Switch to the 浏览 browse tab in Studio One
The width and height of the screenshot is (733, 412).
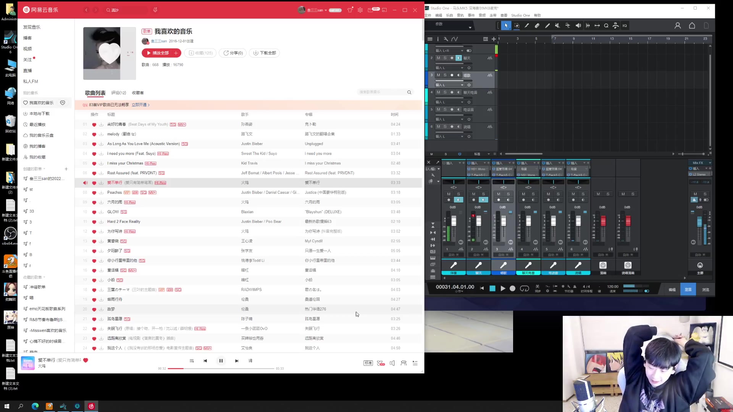point(706,290)
